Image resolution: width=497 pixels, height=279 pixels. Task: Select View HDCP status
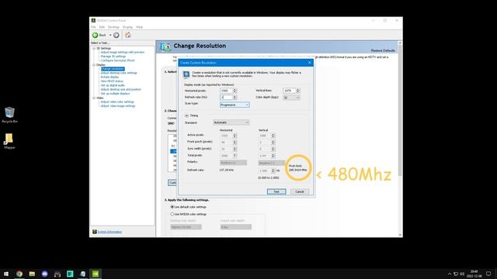[112, 81]
